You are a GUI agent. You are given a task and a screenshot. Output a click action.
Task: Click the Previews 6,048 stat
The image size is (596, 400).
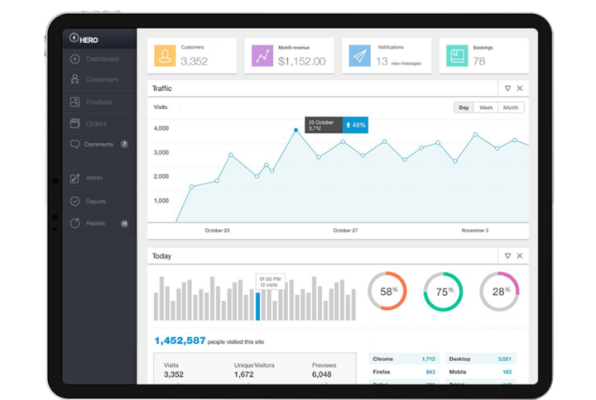324,370
